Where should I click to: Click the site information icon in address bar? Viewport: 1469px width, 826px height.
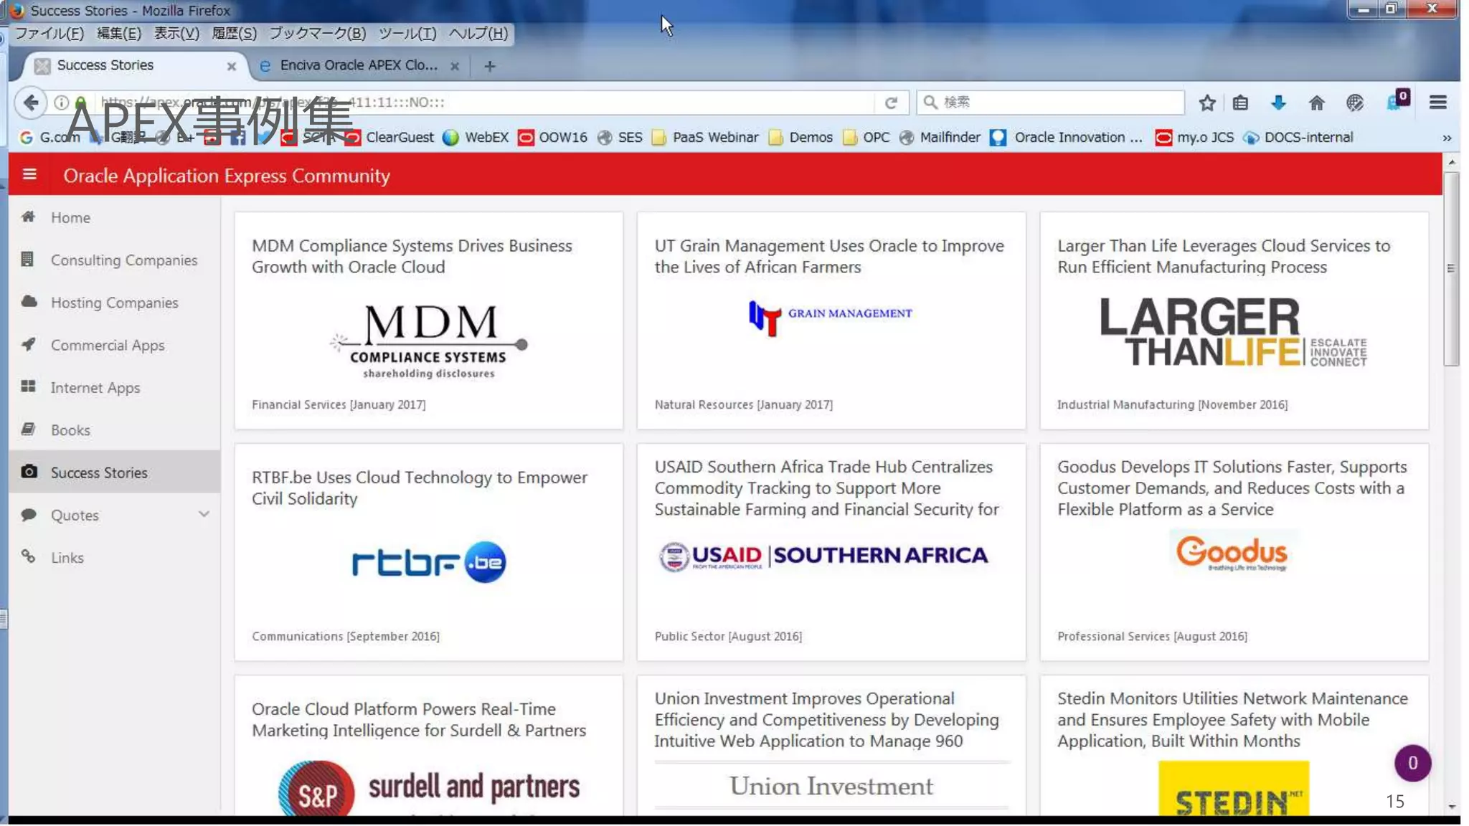(x=62, y=103)
